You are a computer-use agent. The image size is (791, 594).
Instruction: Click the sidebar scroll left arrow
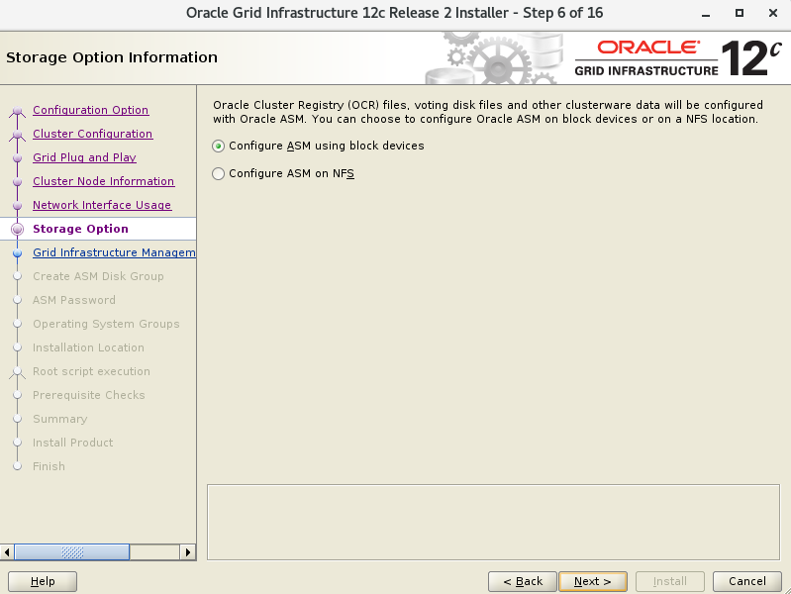coord(8,551)
